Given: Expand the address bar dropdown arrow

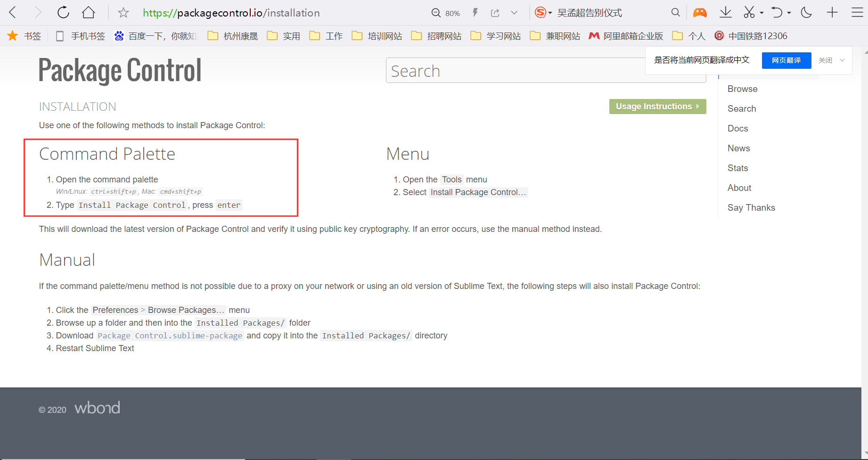Looking at the screenshot, I should [514, 13].
